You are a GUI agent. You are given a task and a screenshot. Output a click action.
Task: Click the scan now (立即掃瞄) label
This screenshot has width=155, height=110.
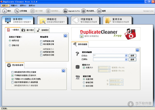(23, 11)
